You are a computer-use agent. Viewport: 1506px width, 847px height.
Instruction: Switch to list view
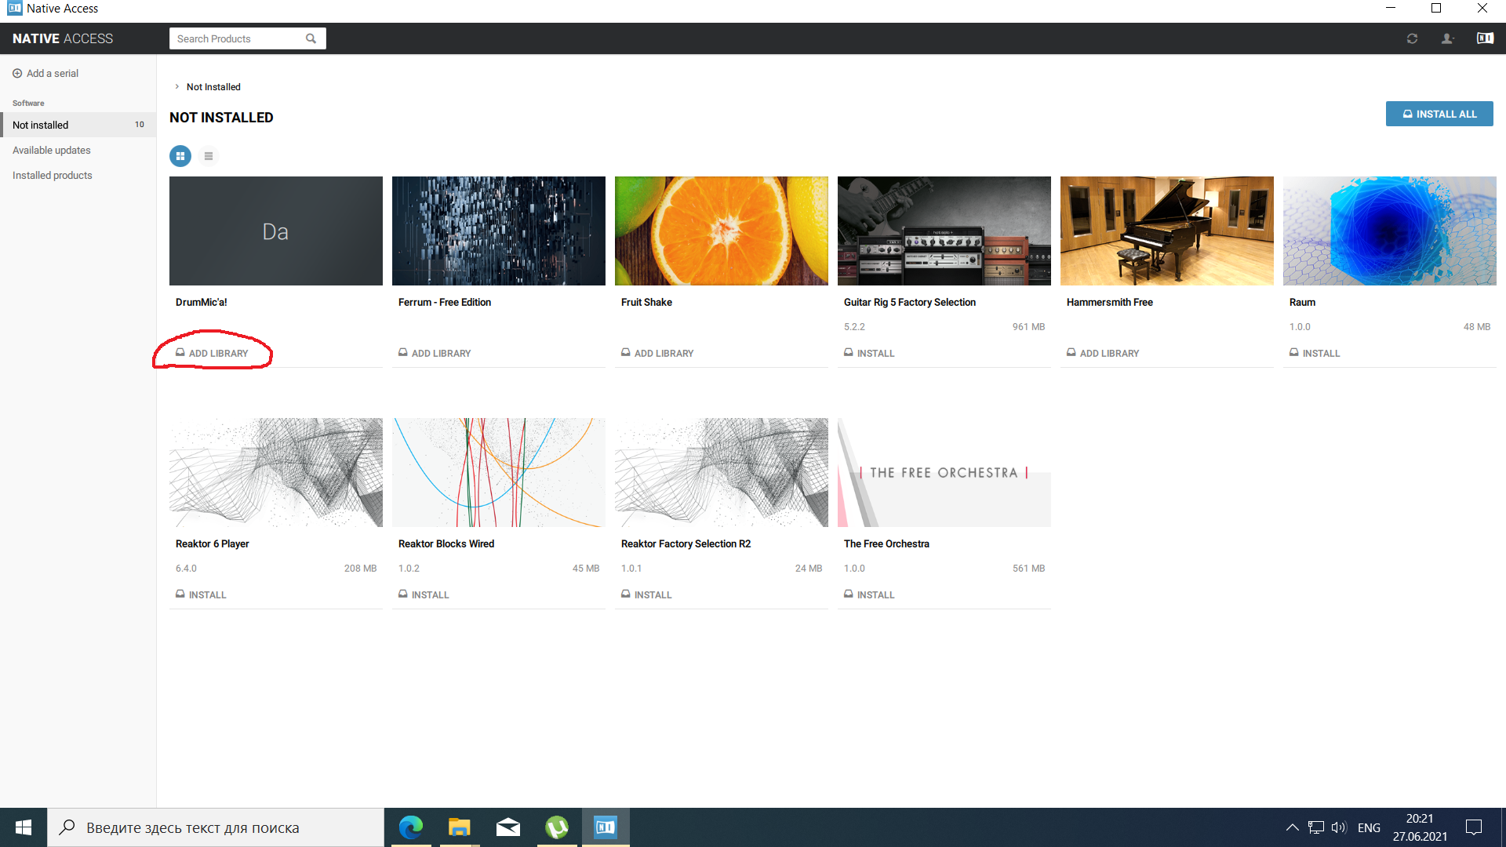coord(209,156)
